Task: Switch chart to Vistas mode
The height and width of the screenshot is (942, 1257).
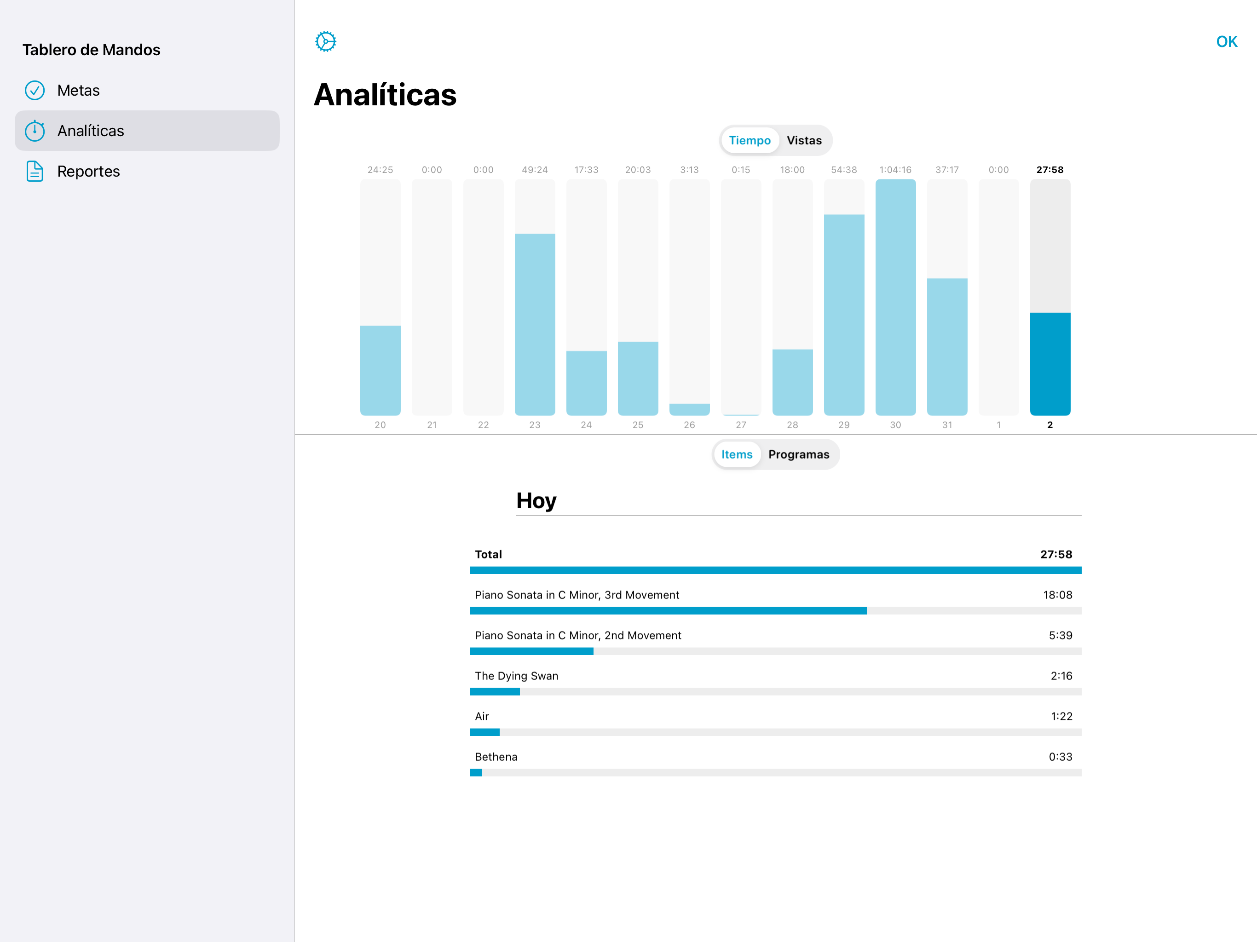Action: pos(803,140)
